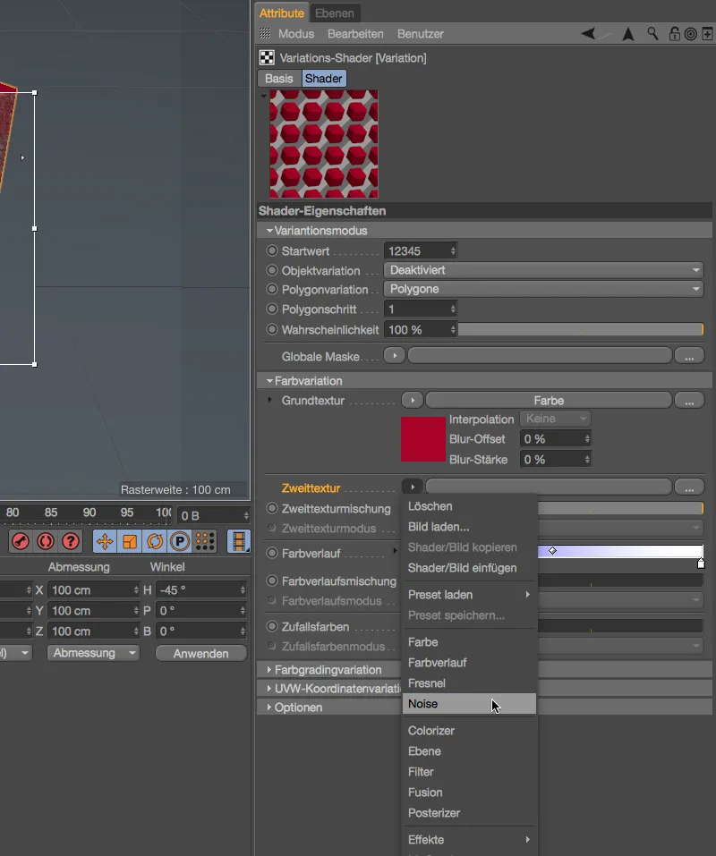Expand the Grundtextur disclosure triangle
The width and height of the screenshot is (716, 856).
[269, 400]
